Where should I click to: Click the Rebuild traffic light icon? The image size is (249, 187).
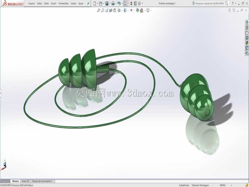tap(131, 3)
